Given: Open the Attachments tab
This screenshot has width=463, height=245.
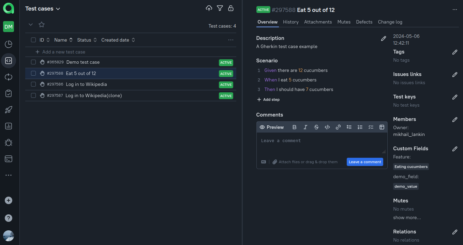Looking at the screenshot, I should 318,22.
